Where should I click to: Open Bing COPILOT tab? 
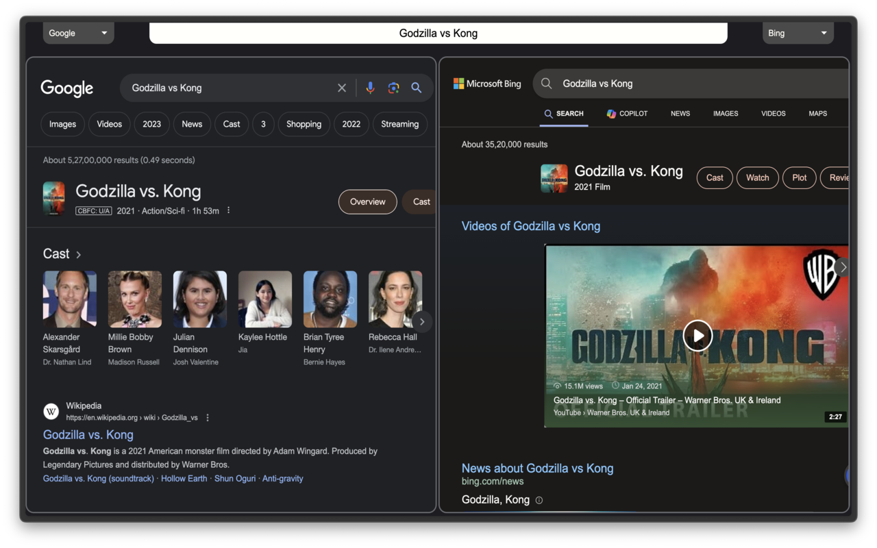(627, 114)
